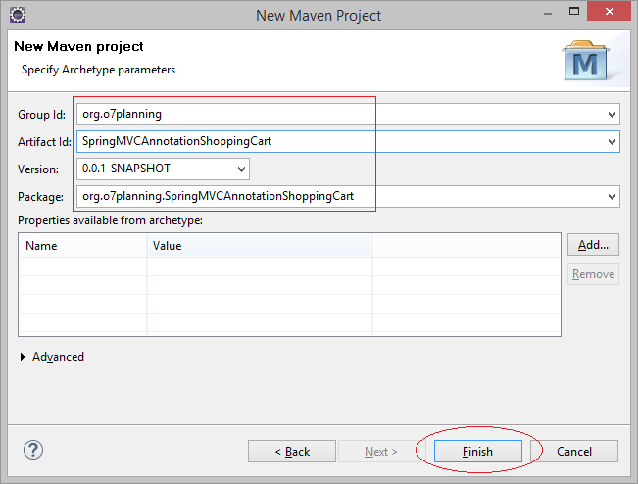Click the Version label

pyautogui.click(x=38, y=169)
